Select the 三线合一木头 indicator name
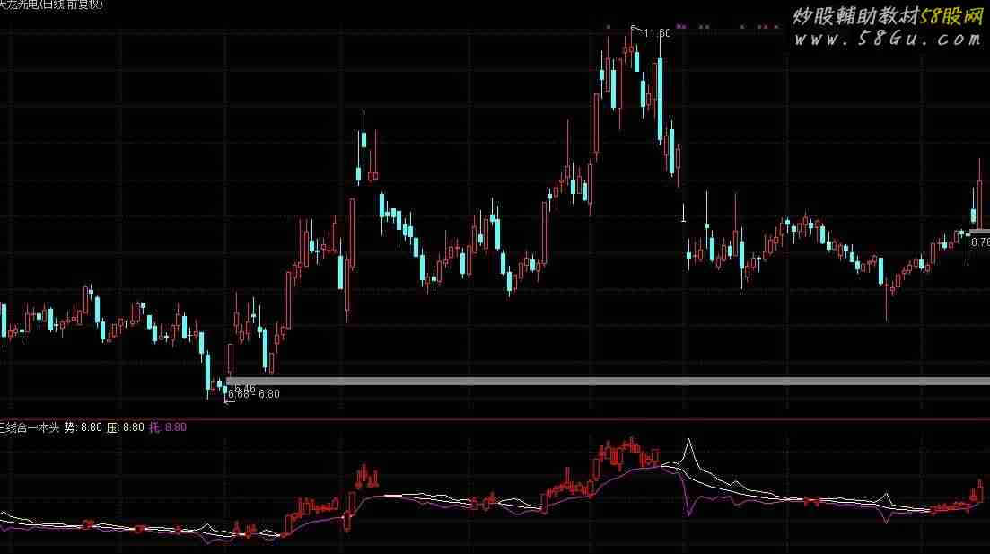The image size is (990, 554). (29, 427)
